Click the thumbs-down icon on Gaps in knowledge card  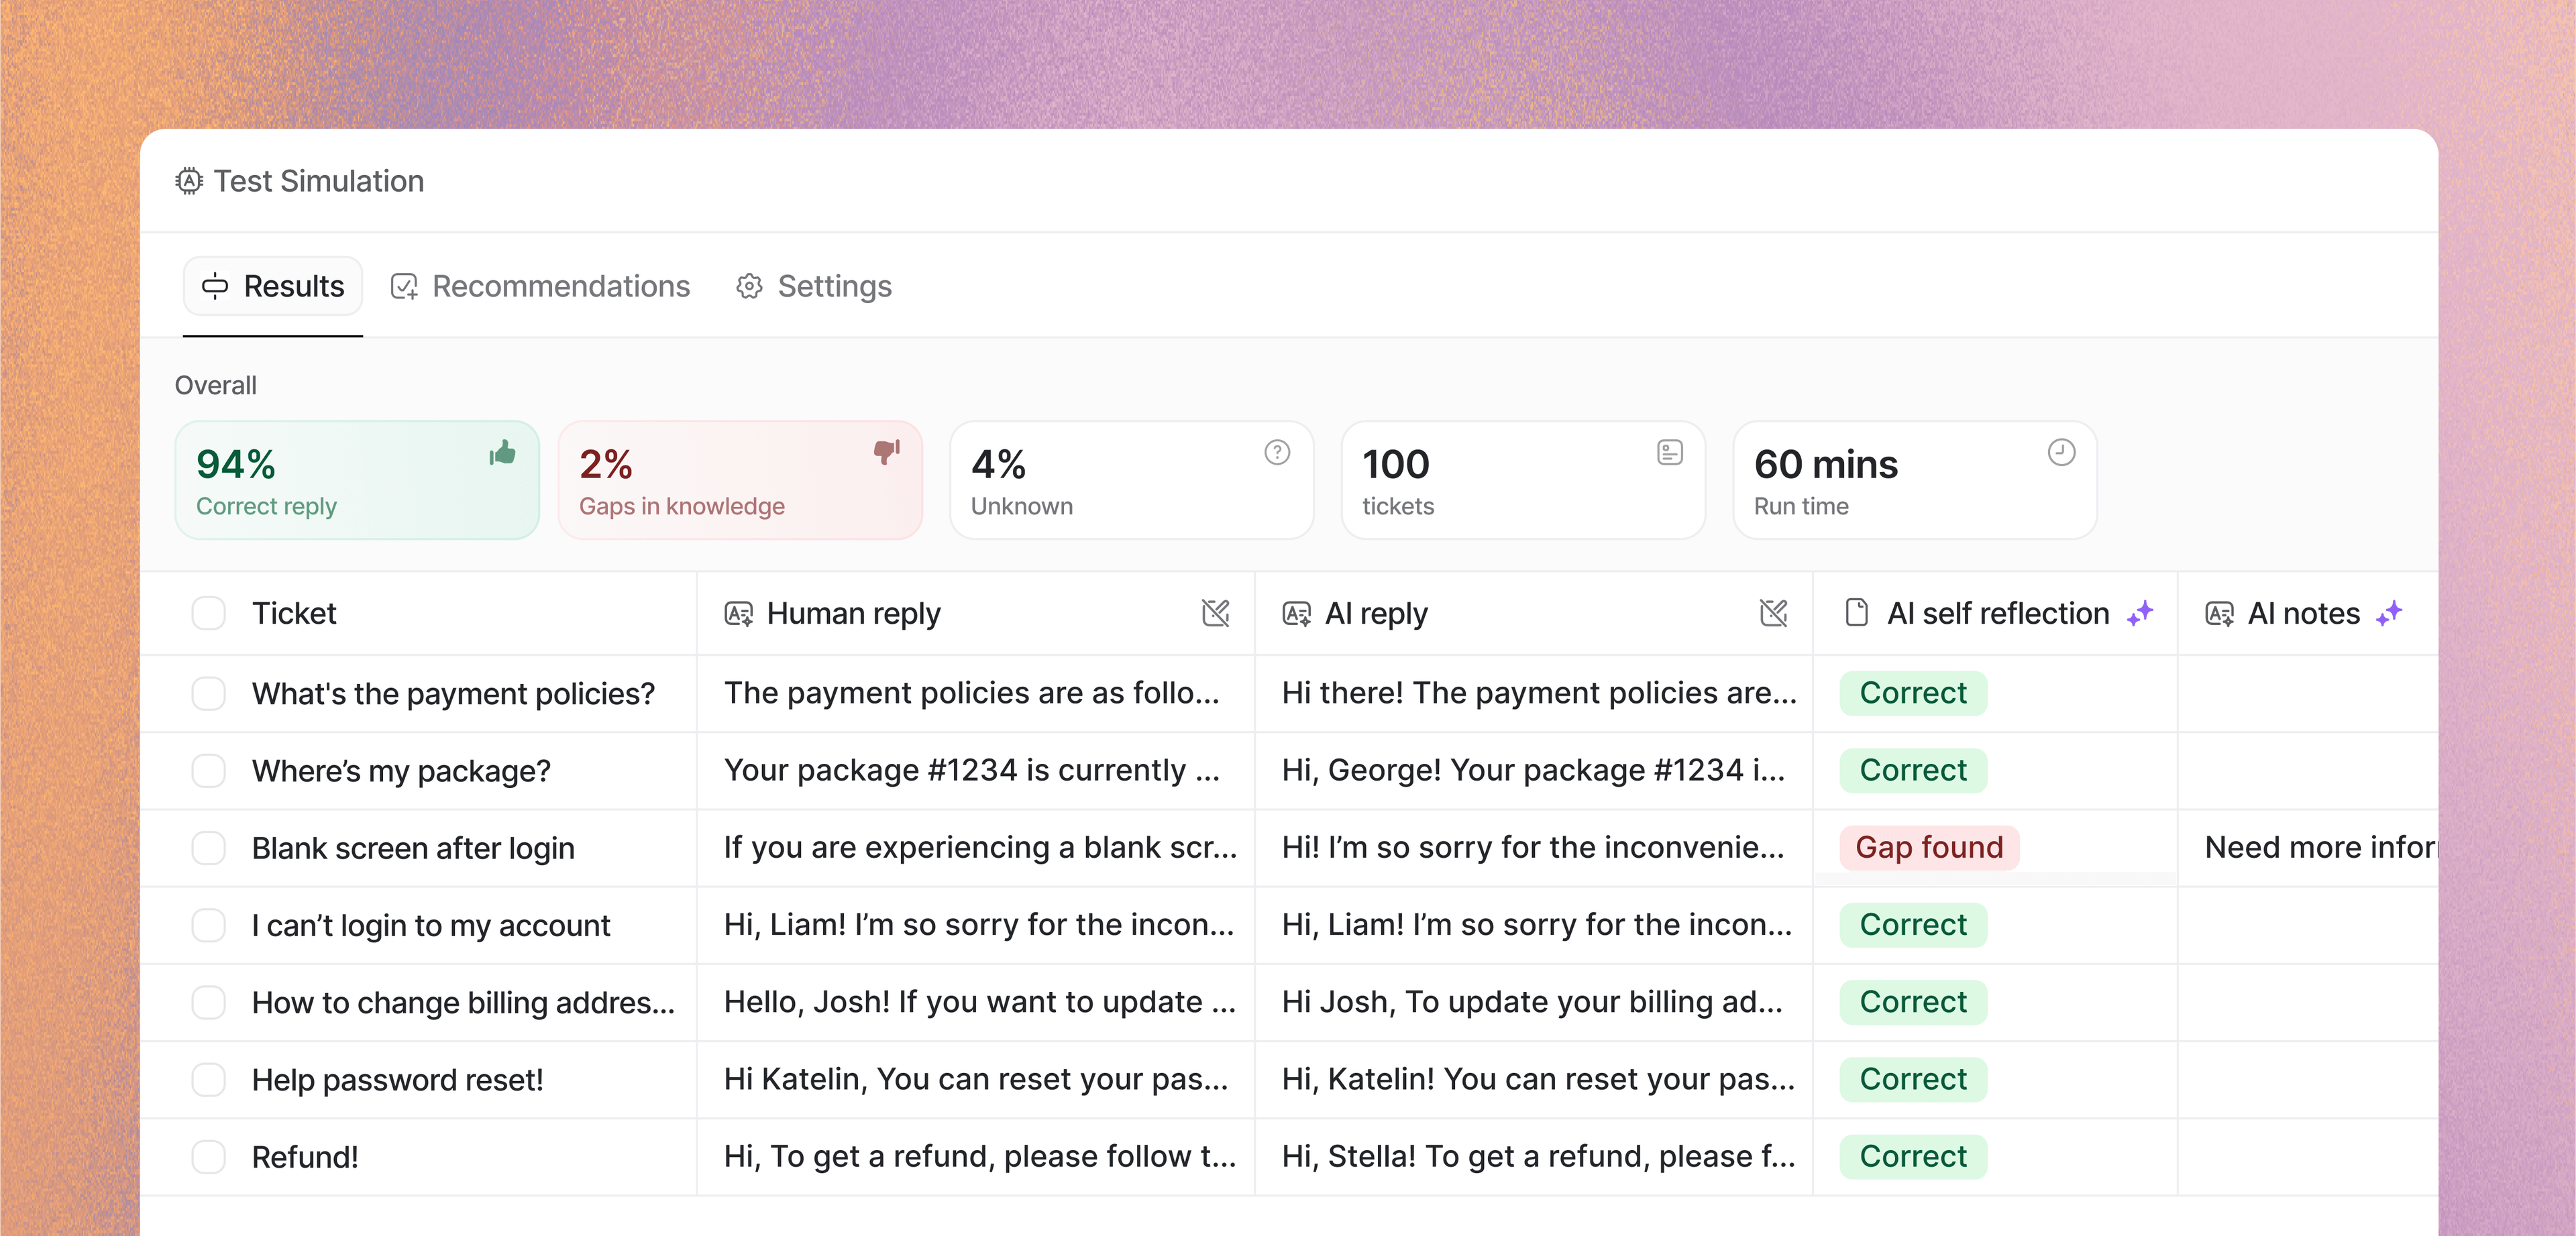[886, 452]
